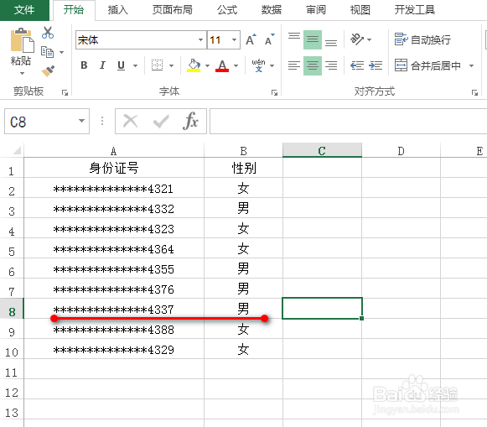Expand the font size dropdown
The width and height of the screenshot is (487, 427).
pos(234,39)
